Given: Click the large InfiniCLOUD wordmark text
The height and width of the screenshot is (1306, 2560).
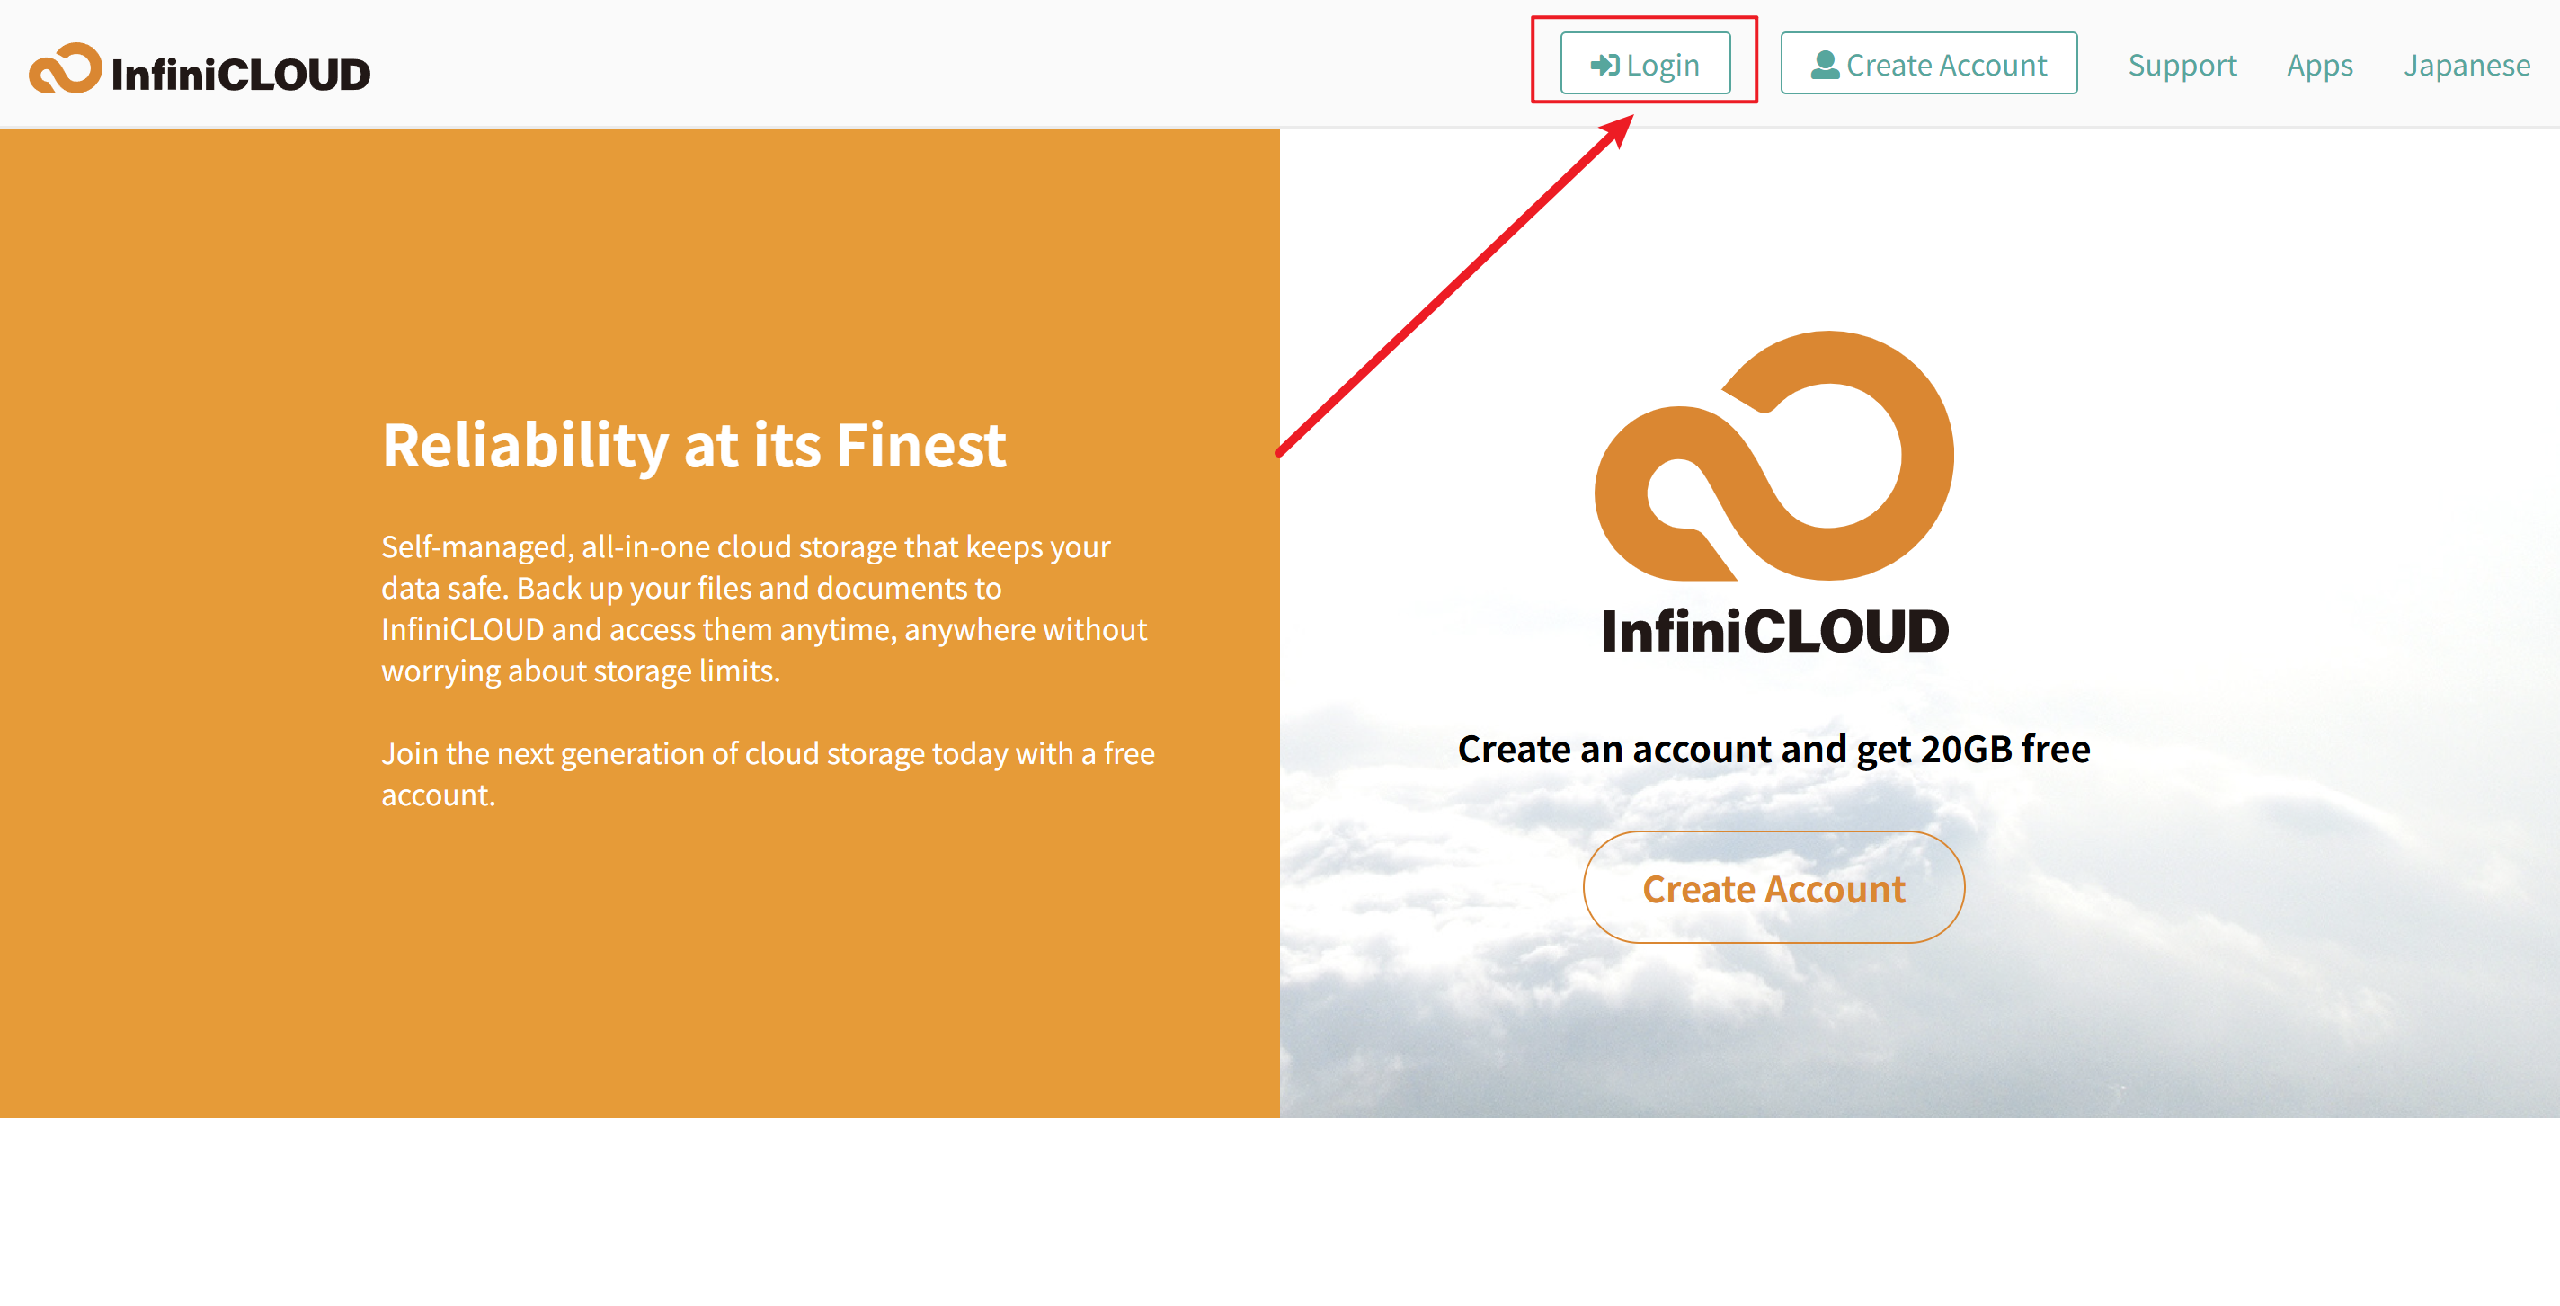Looking at the screenshot, I should pyautogui.click(x=1775, y=630).
